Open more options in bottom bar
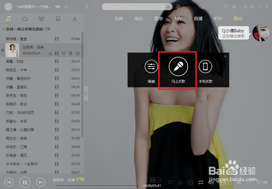This screenshot has height=189, width=272. click(x=191, y=182)
